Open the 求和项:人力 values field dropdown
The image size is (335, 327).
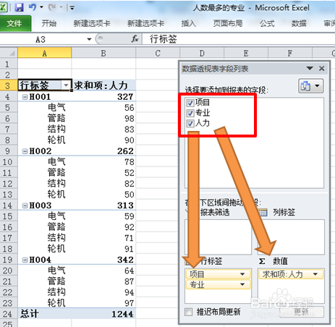point(315,274)
